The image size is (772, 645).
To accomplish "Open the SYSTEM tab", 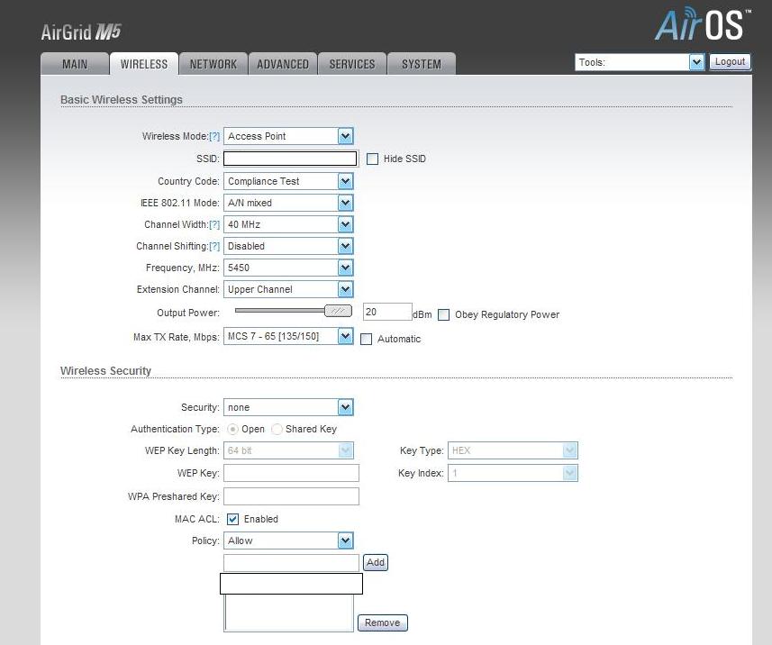I will coord(422,64).
